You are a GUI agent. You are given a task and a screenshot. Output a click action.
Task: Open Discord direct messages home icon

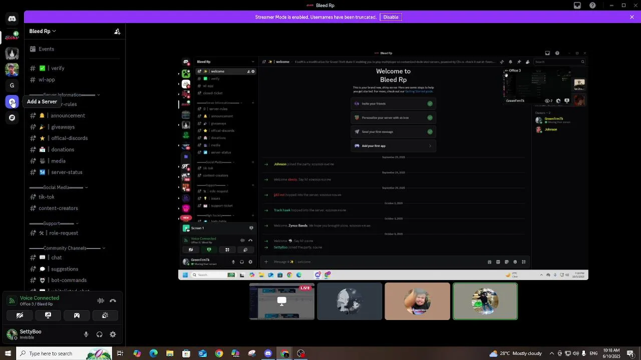pos(12,19)
